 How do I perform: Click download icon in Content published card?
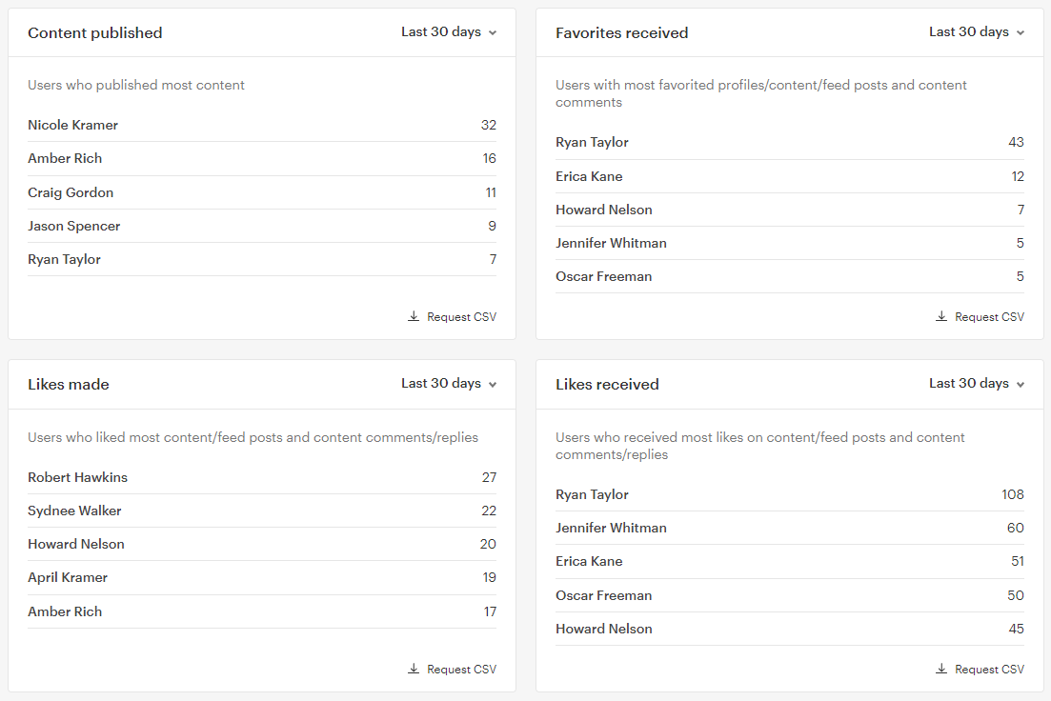414,316
